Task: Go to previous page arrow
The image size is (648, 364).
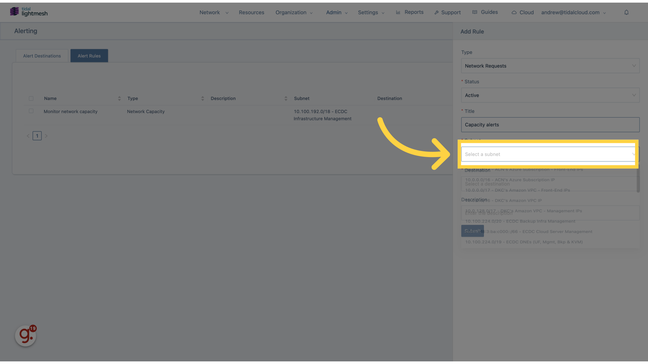Action: click(x=28, y=136)
